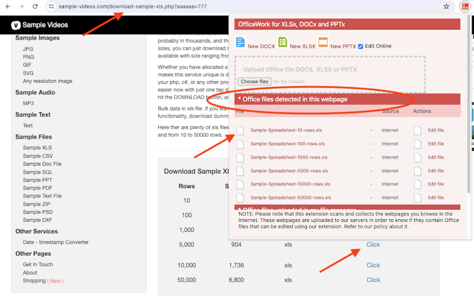Click the site information icon in address bar
The width and height of the screenshot is (474, 296).
pyautogui.click(x=52, y=7)
